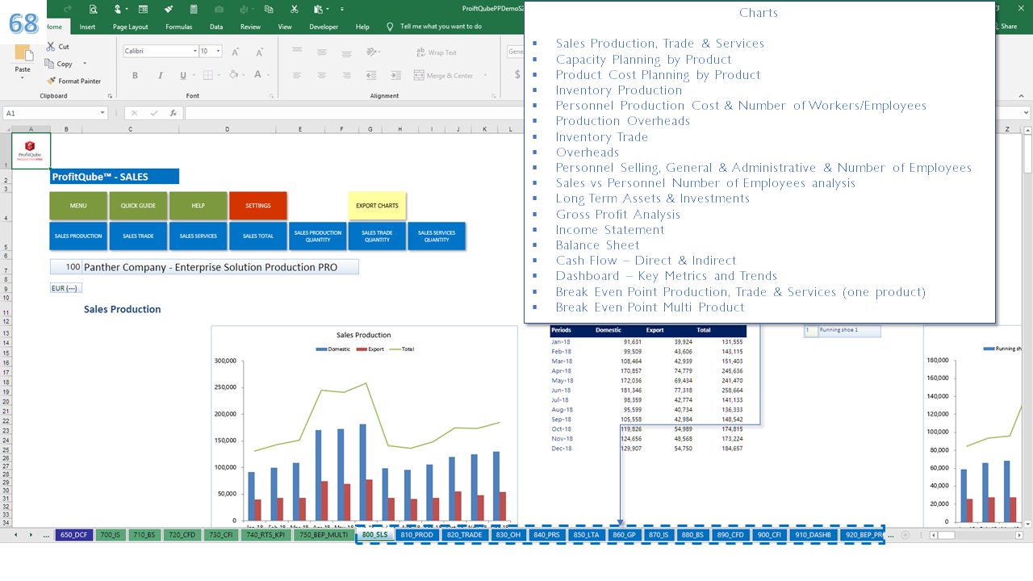This screenshot has width=1033, height=581.
Task: Click the Increase Indent icon
Action: (395, 75)
